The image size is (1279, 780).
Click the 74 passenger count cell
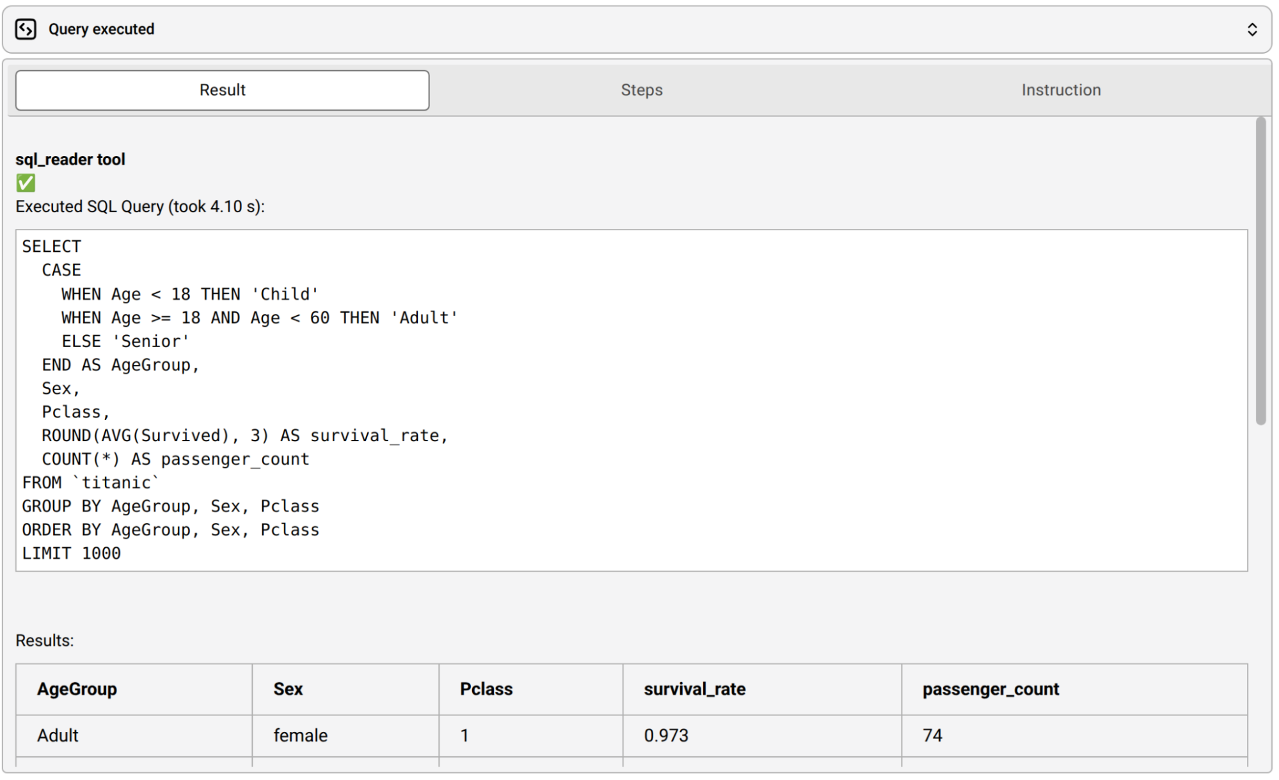tap(932, 735)
